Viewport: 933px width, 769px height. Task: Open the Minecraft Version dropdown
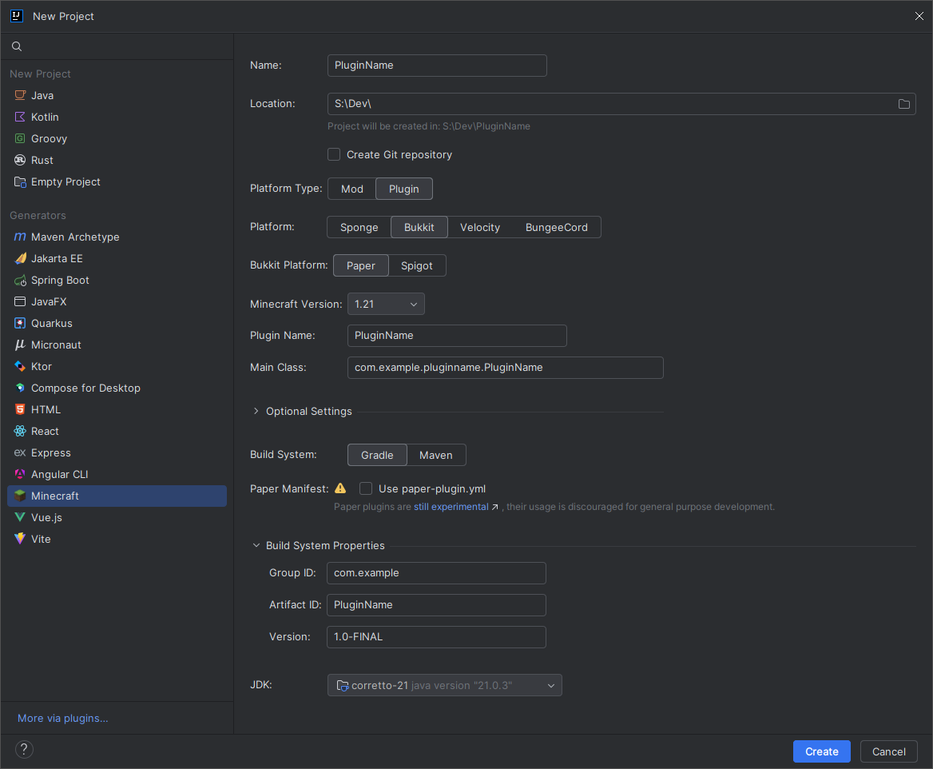click(x=386, y=304)
